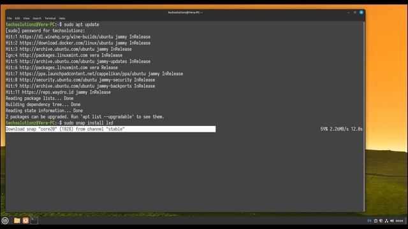This screenshot has height=229, width=408.
Task: Maximize the terminal window
Action: (355, 13)
